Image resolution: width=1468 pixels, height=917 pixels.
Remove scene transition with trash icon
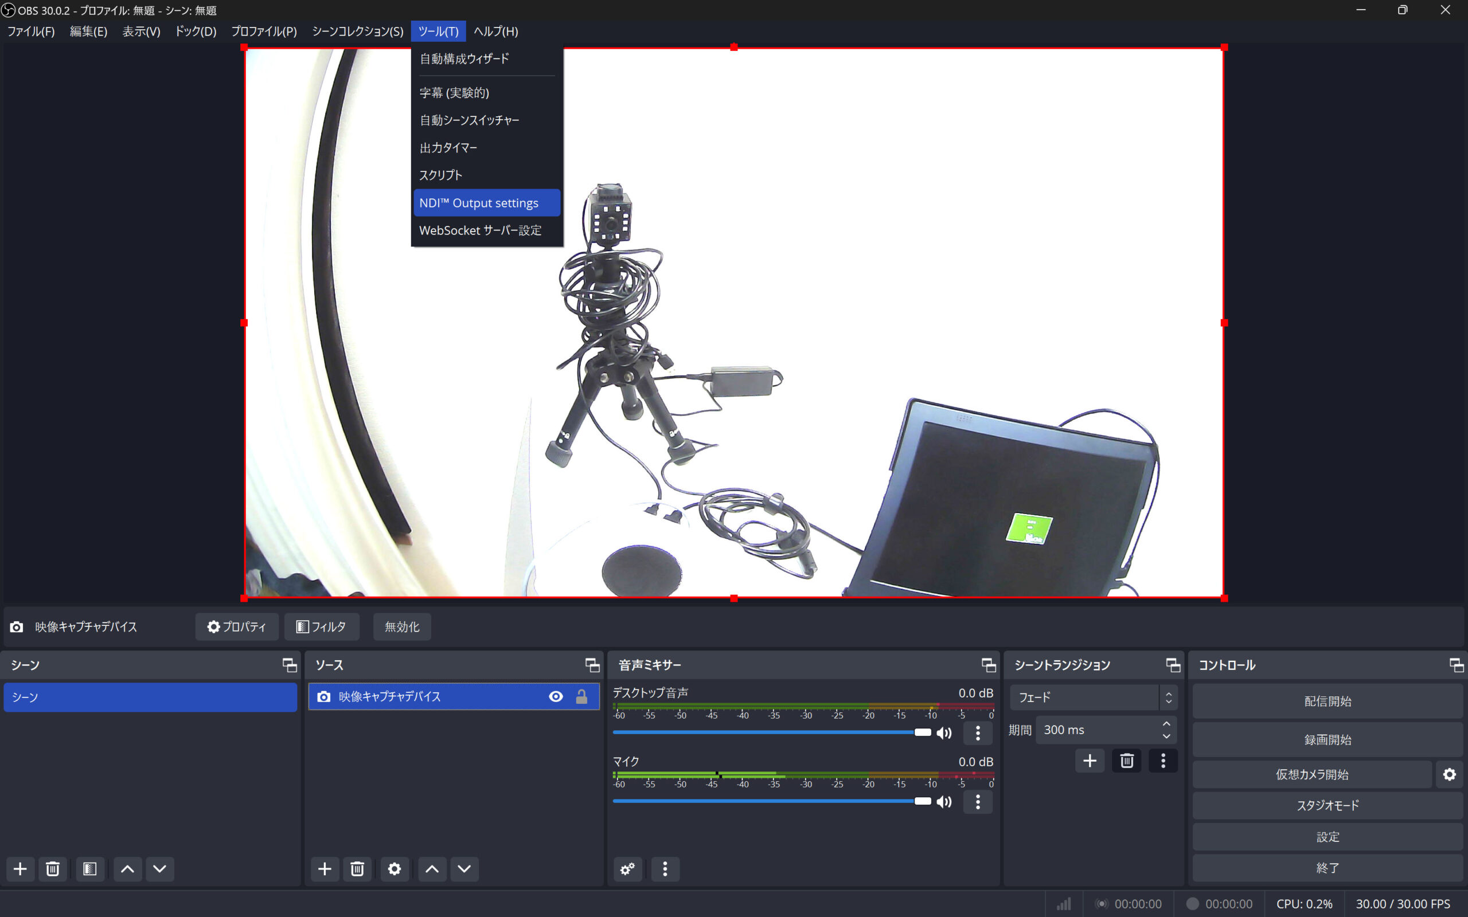1126,761
